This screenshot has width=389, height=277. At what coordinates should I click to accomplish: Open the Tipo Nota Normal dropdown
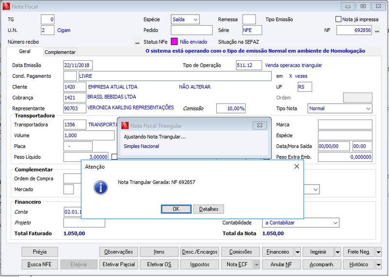click(x=339, y=108)
